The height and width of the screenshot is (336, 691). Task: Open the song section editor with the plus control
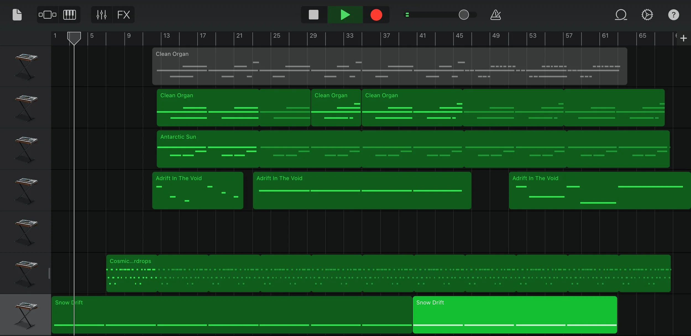pyautogui.click(x=684, y=38)
